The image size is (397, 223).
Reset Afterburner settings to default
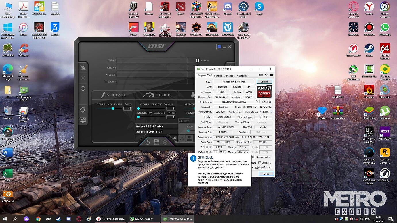(x=148, y=142)
